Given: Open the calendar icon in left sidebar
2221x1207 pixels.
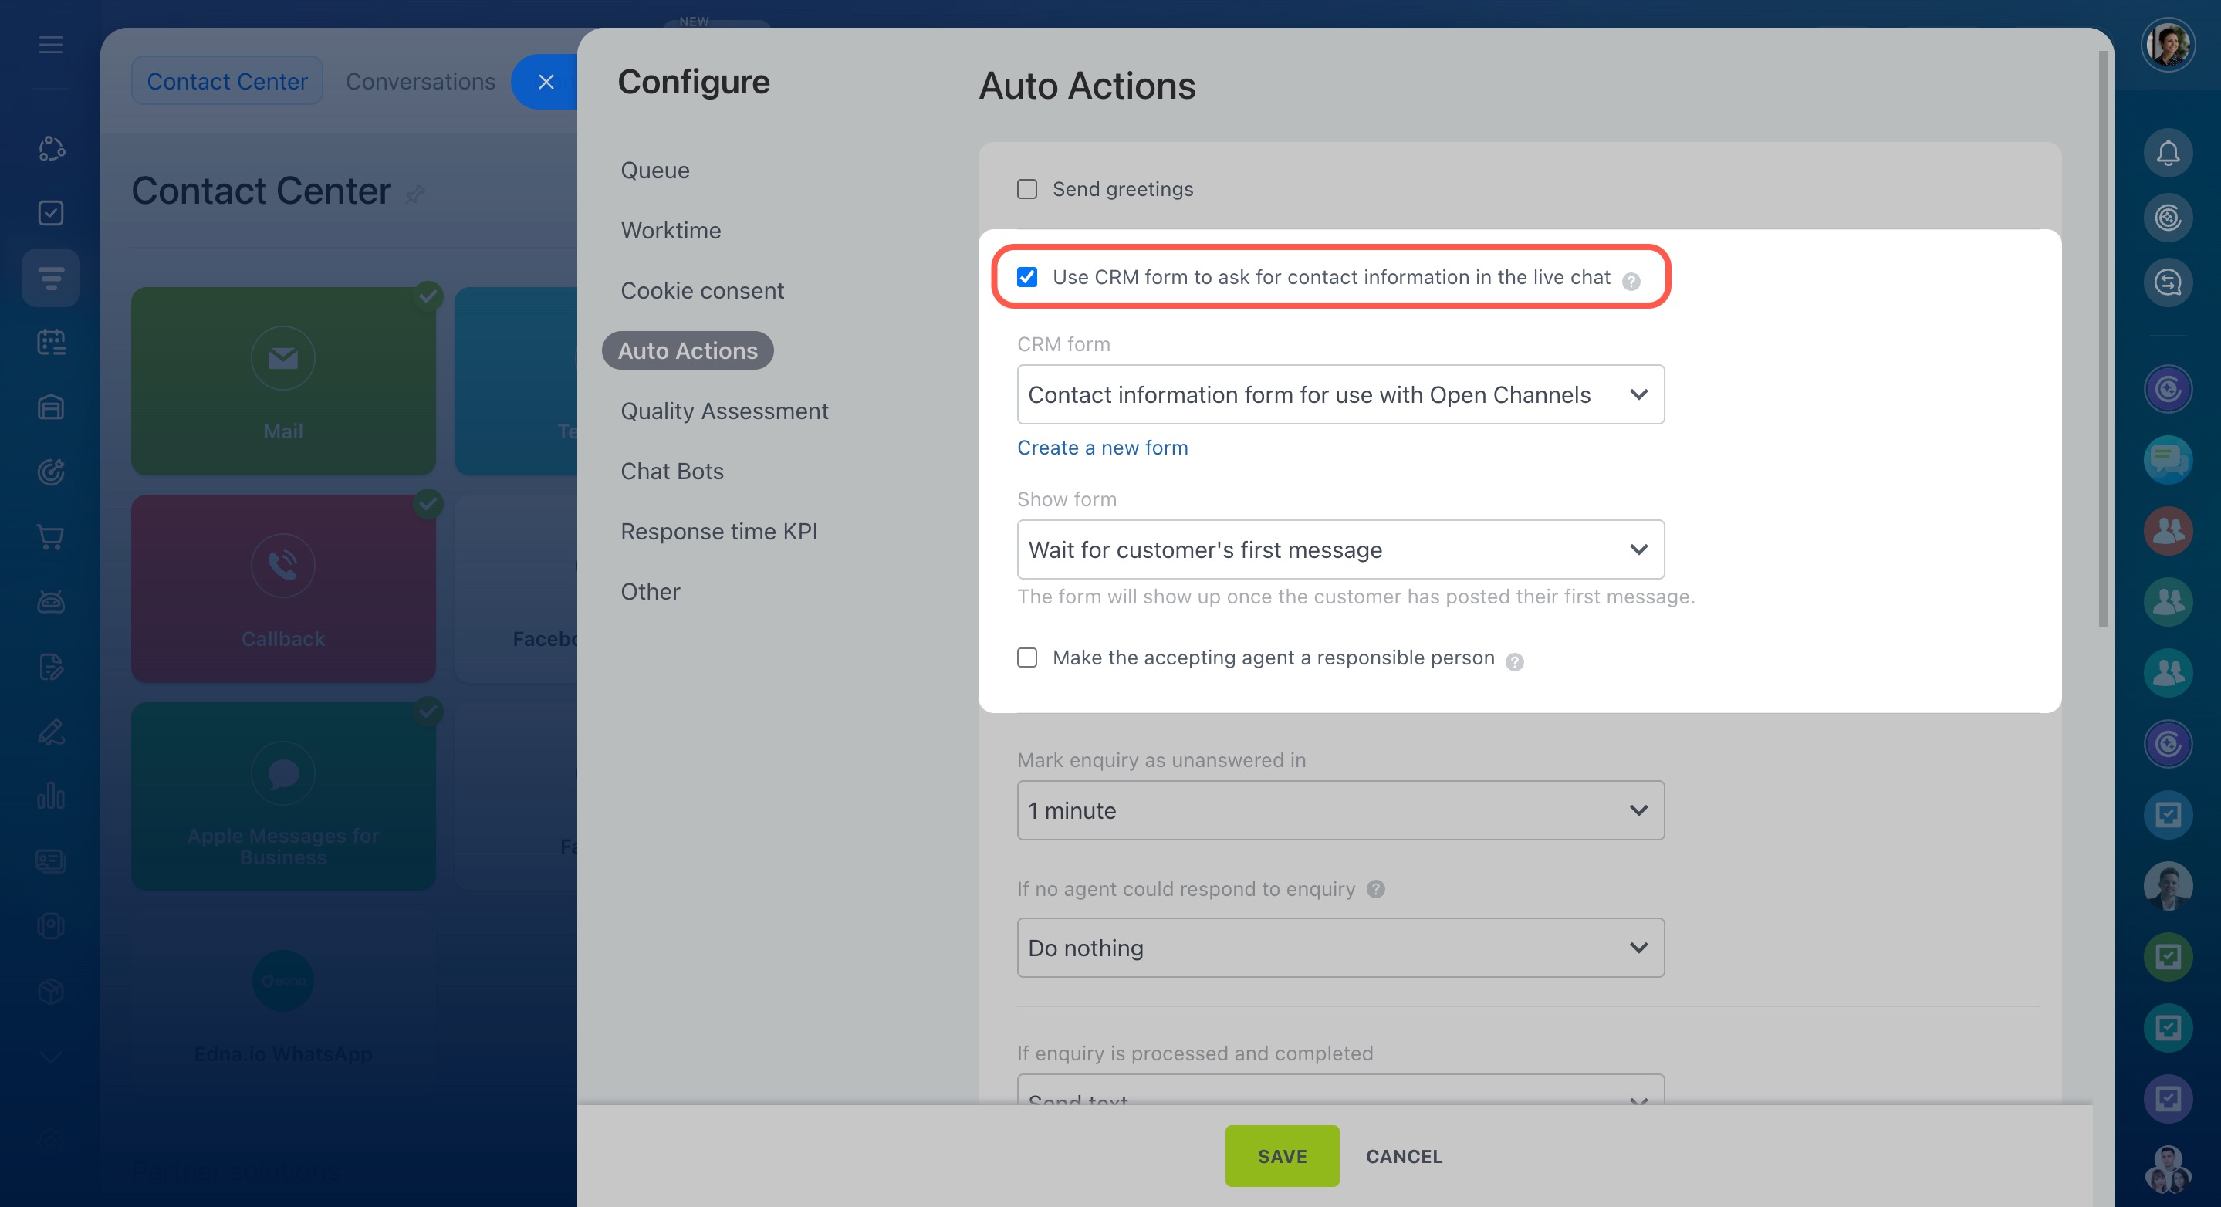Looking at the screenshot, I should click(x=51, y=343).
